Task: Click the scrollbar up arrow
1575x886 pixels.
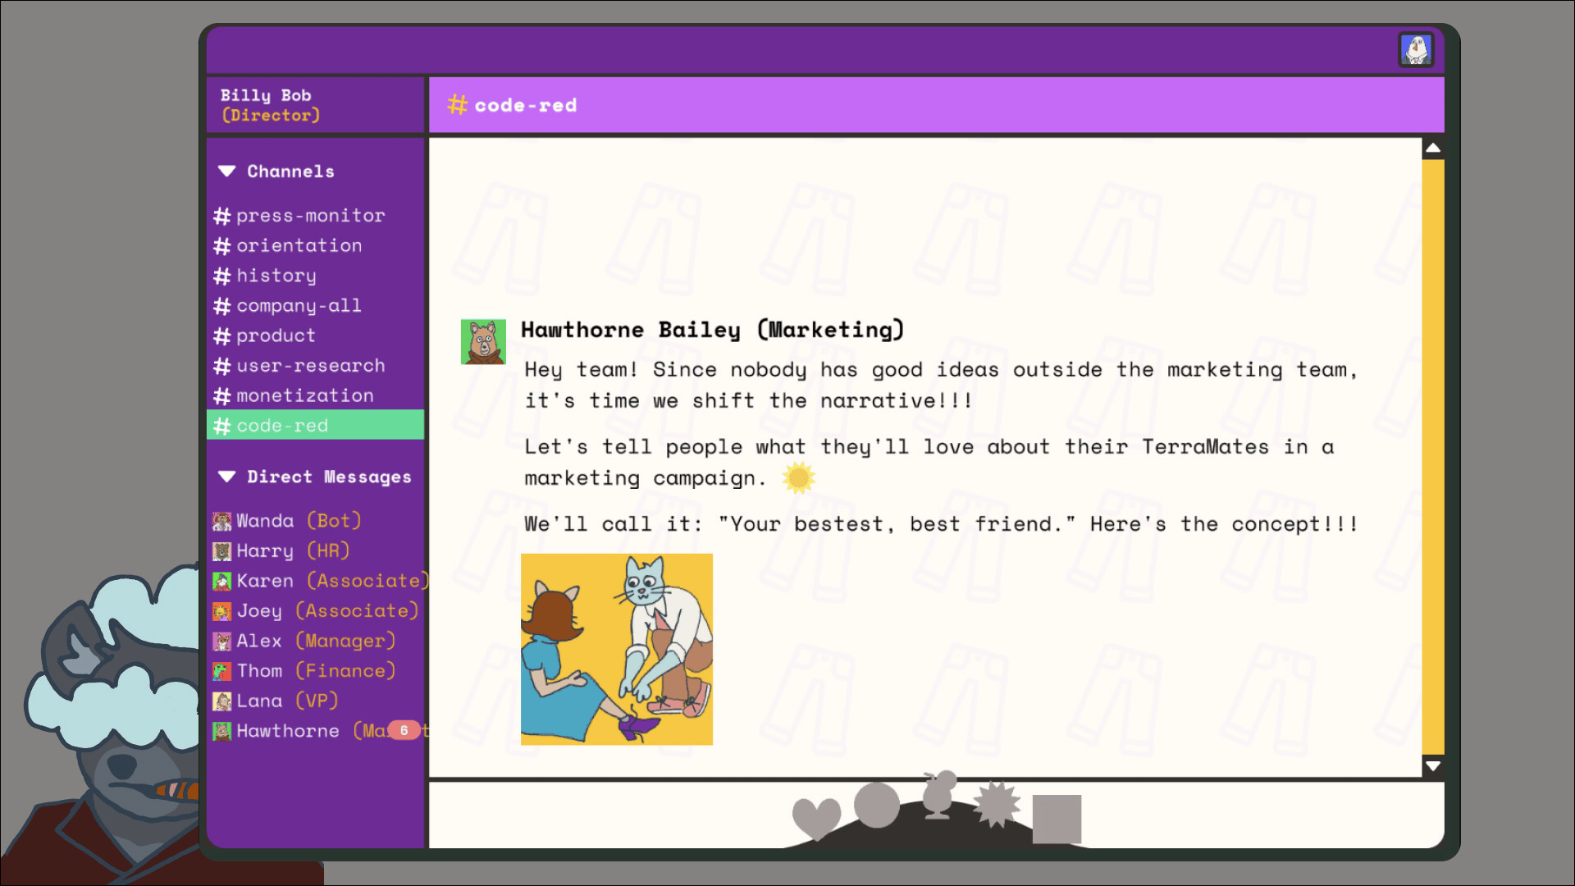Action: point(1433,148)
